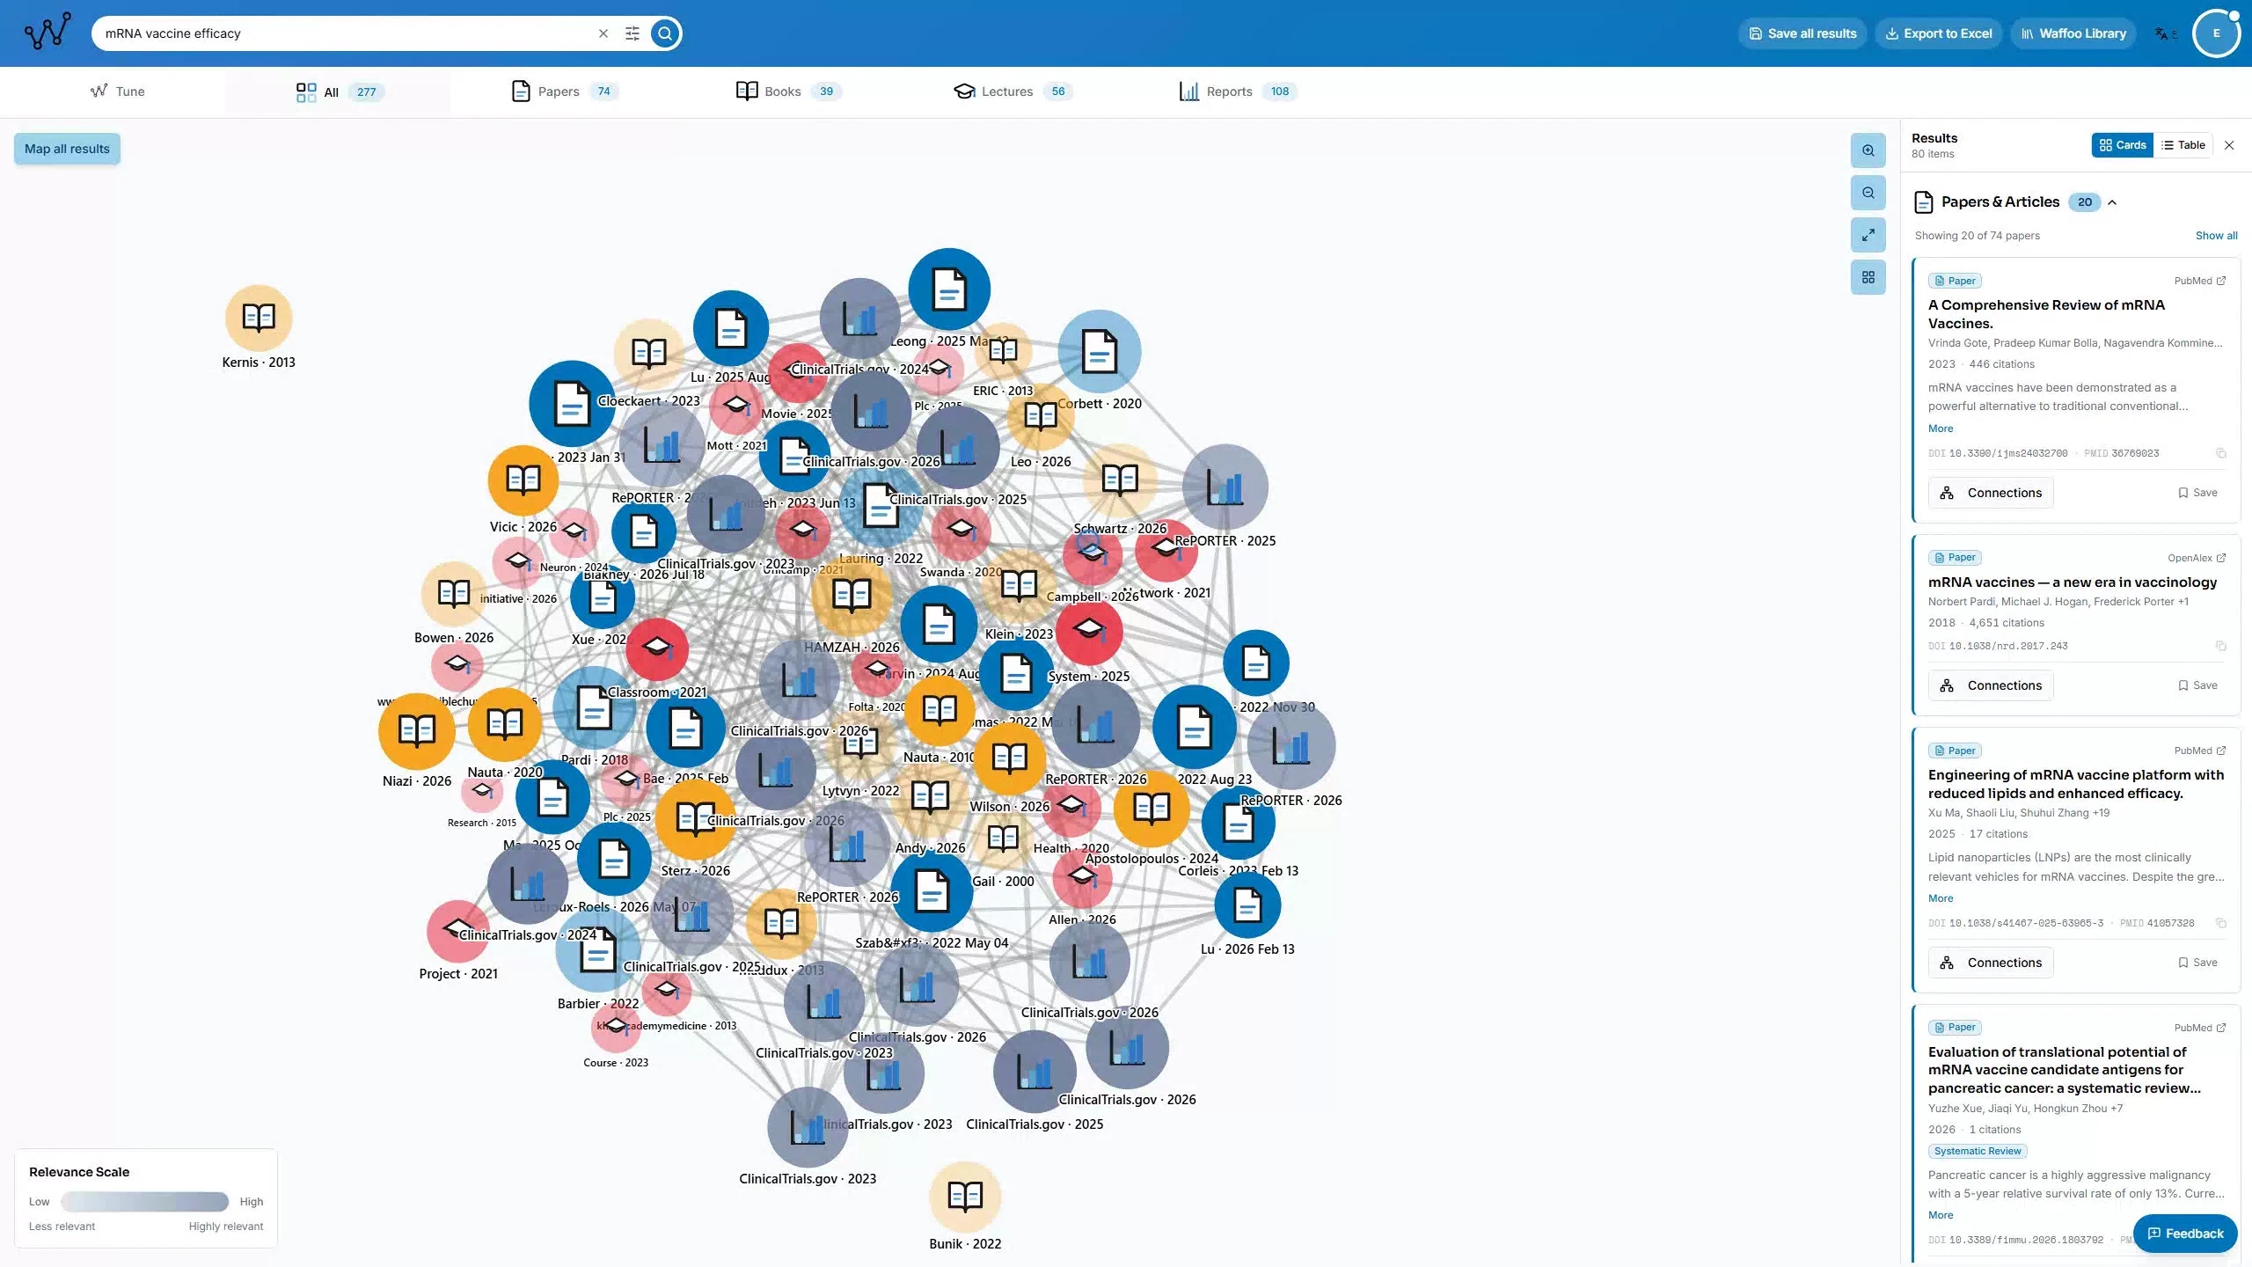
Task: Click the Systematic Review tag
Action: [x=1978, y=1151]
